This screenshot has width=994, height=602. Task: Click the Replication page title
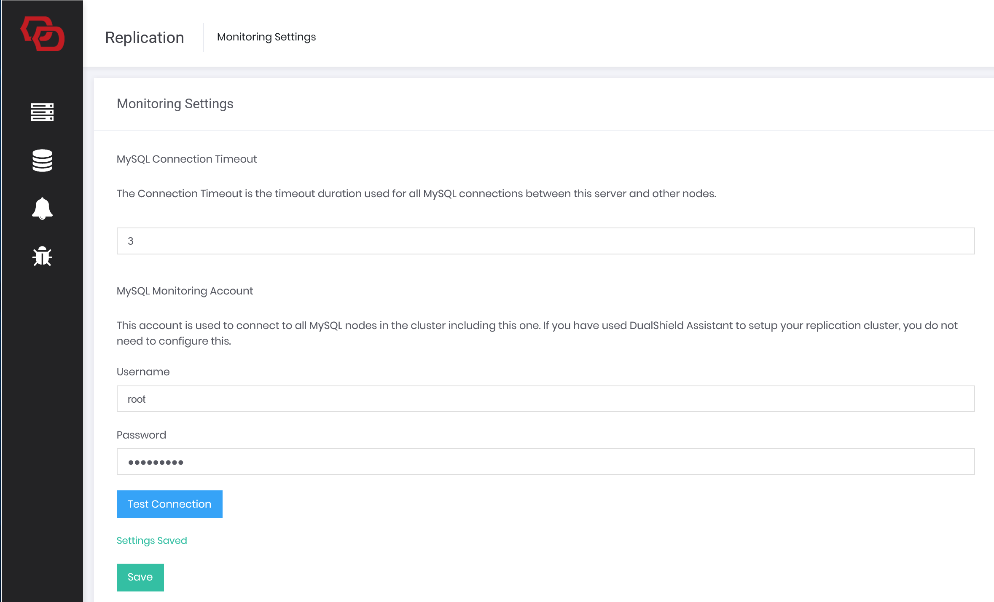point(144,37)
